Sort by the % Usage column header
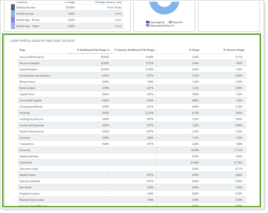Viewport: 268px width, 213px height. tap(194, 50)
